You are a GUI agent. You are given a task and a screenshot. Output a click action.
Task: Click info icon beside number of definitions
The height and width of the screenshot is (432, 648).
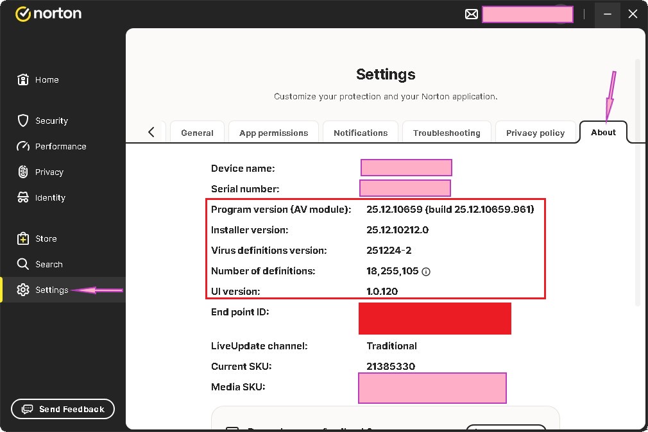click(x=426, y=271)
